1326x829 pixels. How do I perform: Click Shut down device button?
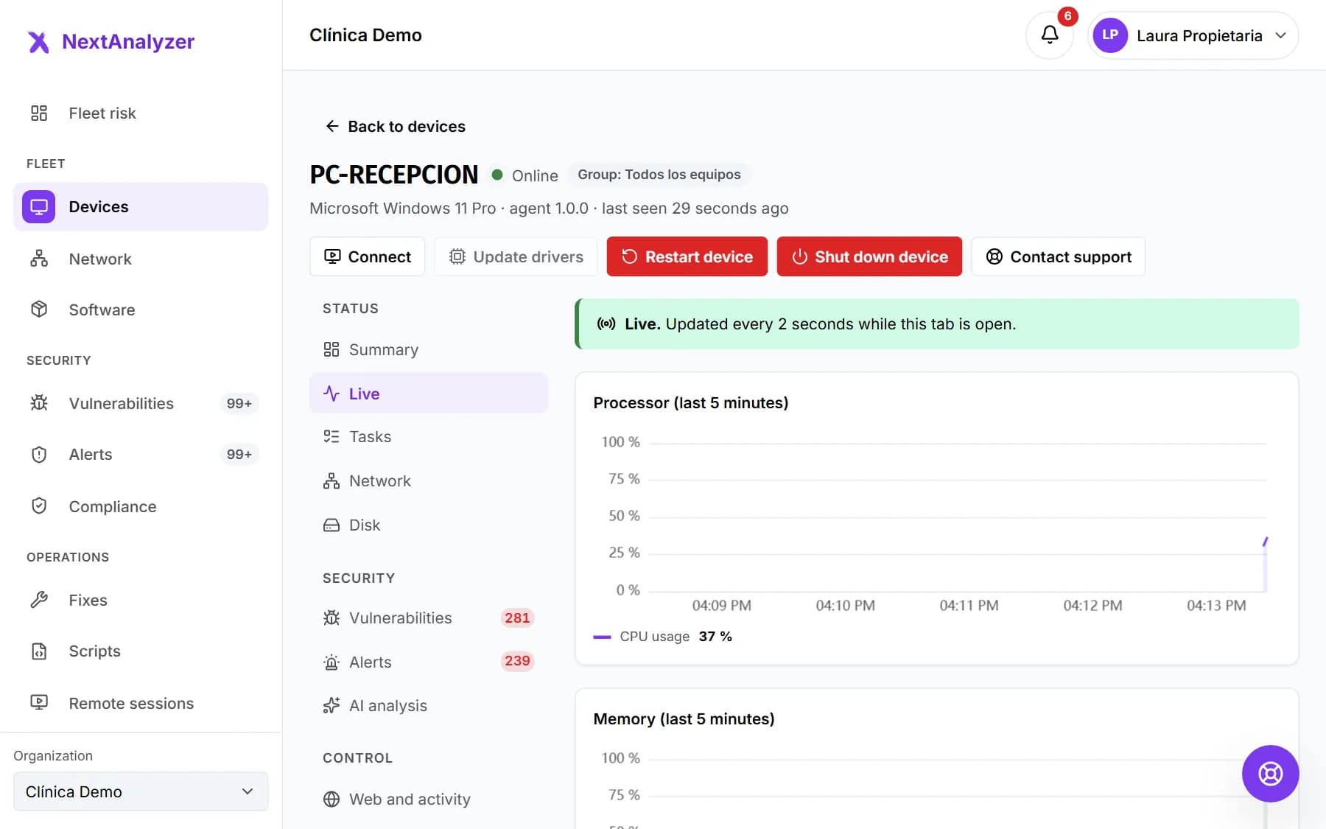[x=869, y=256]
